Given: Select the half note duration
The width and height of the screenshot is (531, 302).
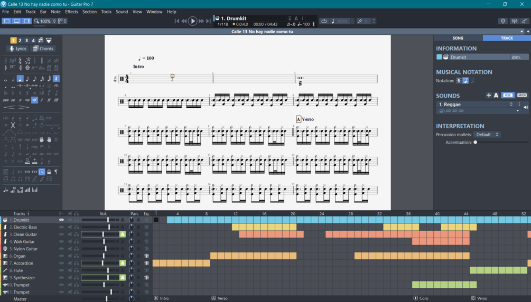Looking at the screenshot, I should point(13,79).
